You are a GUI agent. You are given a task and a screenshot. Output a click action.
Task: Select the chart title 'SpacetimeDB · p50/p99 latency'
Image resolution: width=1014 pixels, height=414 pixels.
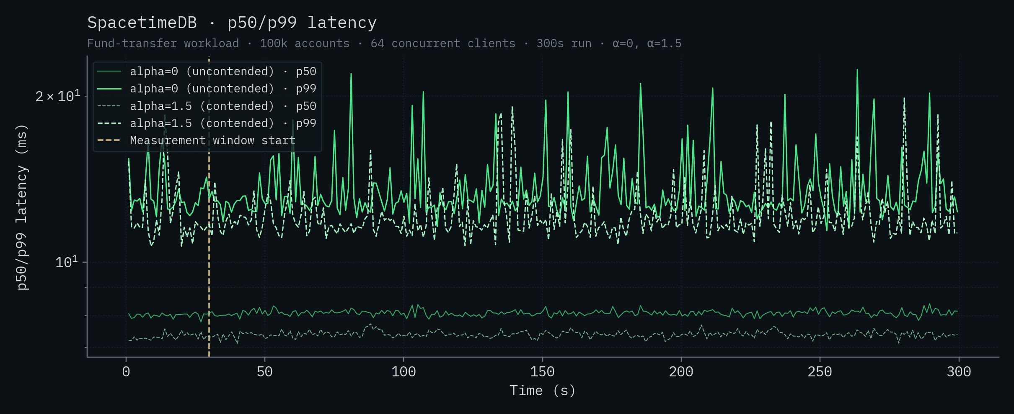(x=232, y=23)
